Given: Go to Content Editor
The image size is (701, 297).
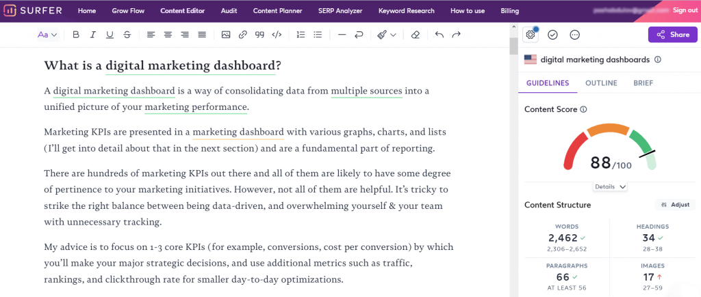Looking at the screenshot, I should [182, 11].
